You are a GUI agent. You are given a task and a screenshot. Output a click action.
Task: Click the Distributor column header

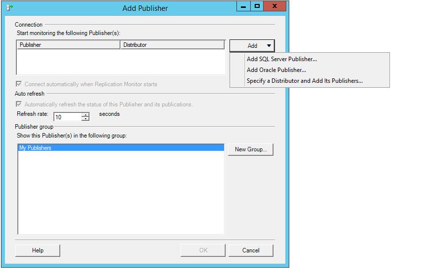click(172, 45)
